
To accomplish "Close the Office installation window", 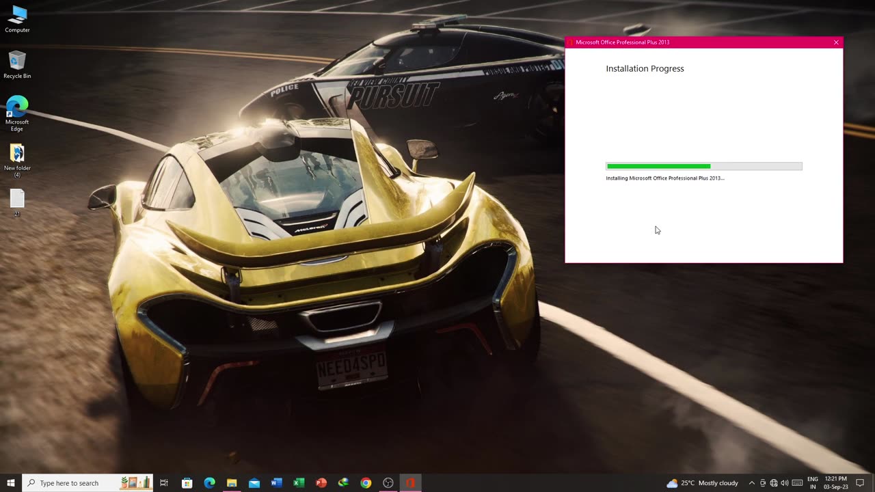I will point(836,42).
